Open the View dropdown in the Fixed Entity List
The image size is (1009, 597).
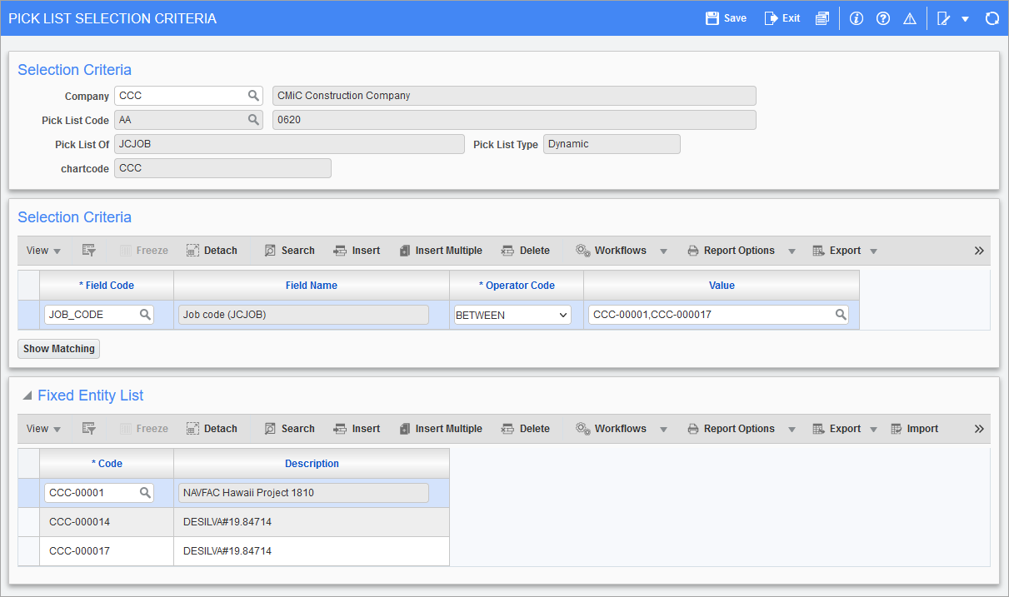tap(43, 428)
